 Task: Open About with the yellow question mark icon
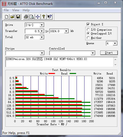[44, 17]
